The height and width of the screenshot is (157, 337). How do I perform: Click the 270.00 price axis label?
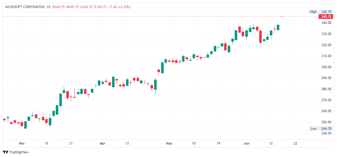(x=326, y=100)
